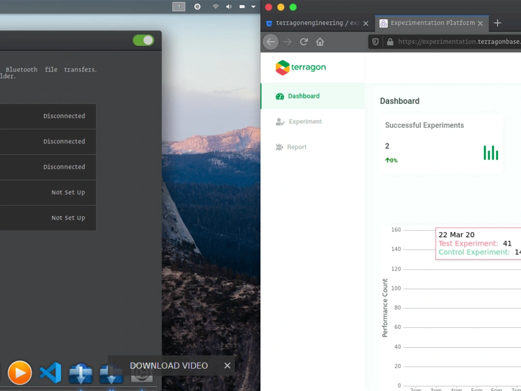This screenshot has height=391, width=521.
Task: Go forward in browser history
Action: tap(288, 42)
